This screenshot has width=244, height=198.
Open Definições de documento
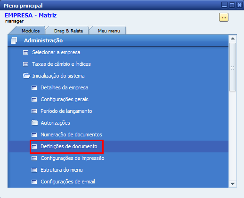point(69,146)
